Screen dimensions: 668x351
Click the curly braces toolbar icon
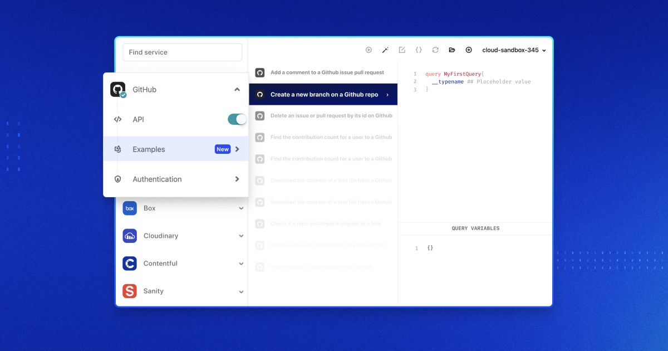coord(419,50)
